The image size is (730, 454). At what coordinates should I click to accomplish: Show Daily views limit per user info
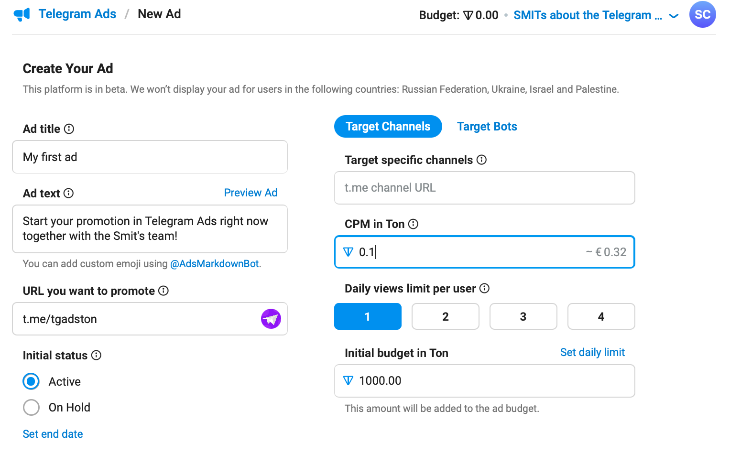484,288
